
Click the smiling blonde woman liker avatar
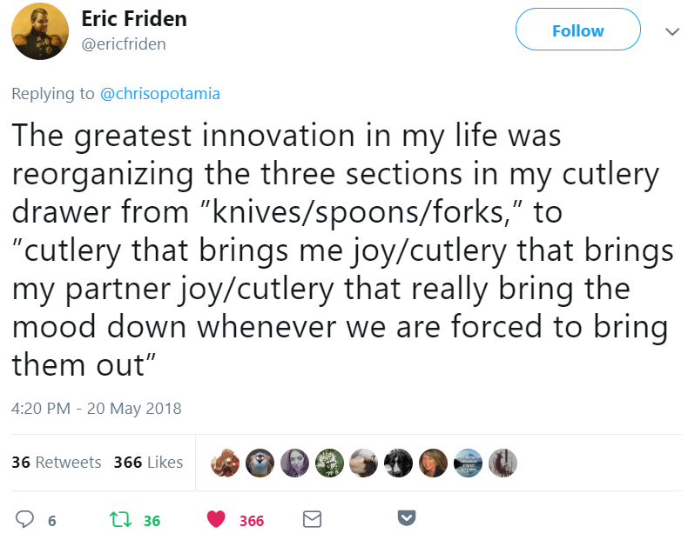click(433, 463)
